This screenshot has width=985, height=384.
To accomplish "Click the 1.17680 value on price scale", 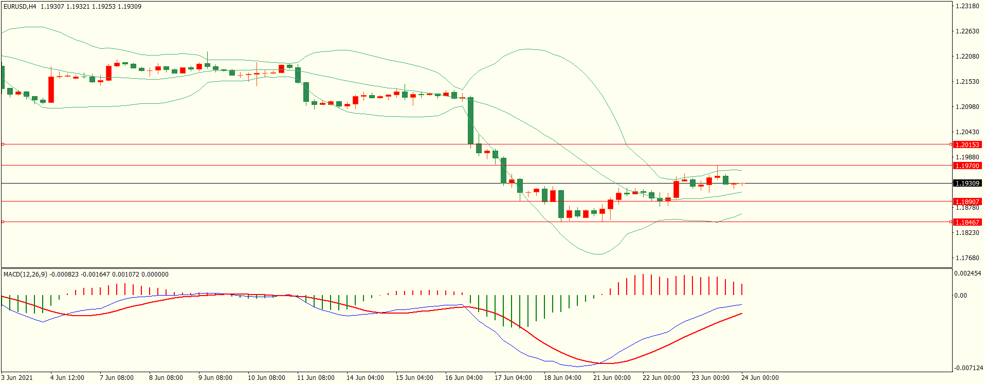I will click(967, 258).
